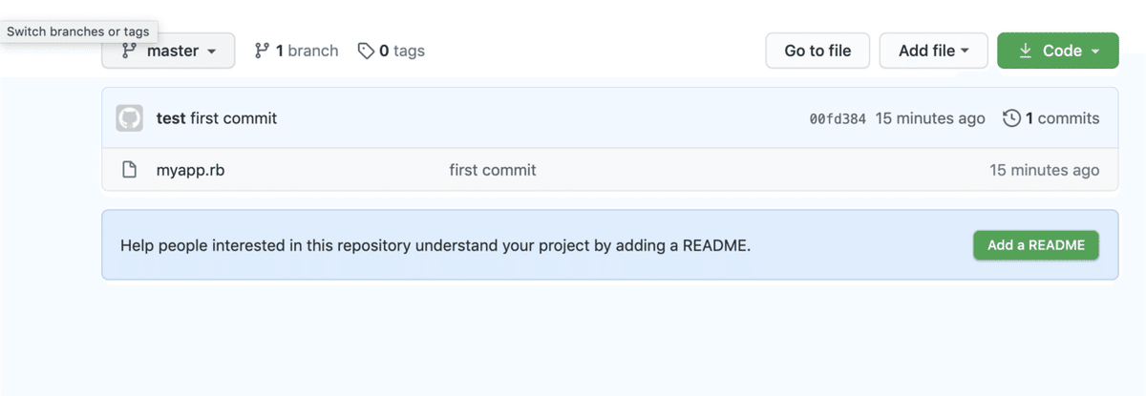Open the master branch dropdown
The width and height of the screenshot is (1146, 396).
pyautogui.click(x=169, y=51)
